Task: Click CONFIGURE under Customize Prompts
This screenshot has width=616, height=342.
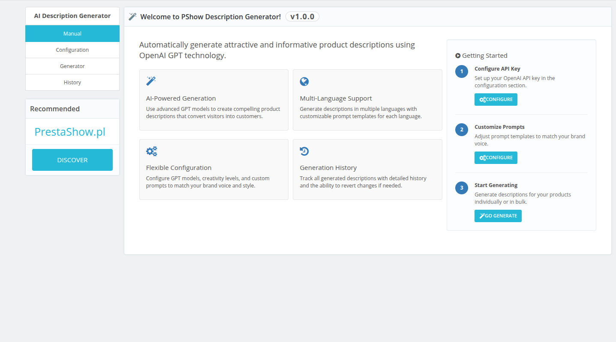Action: click(x=496, y=158)
